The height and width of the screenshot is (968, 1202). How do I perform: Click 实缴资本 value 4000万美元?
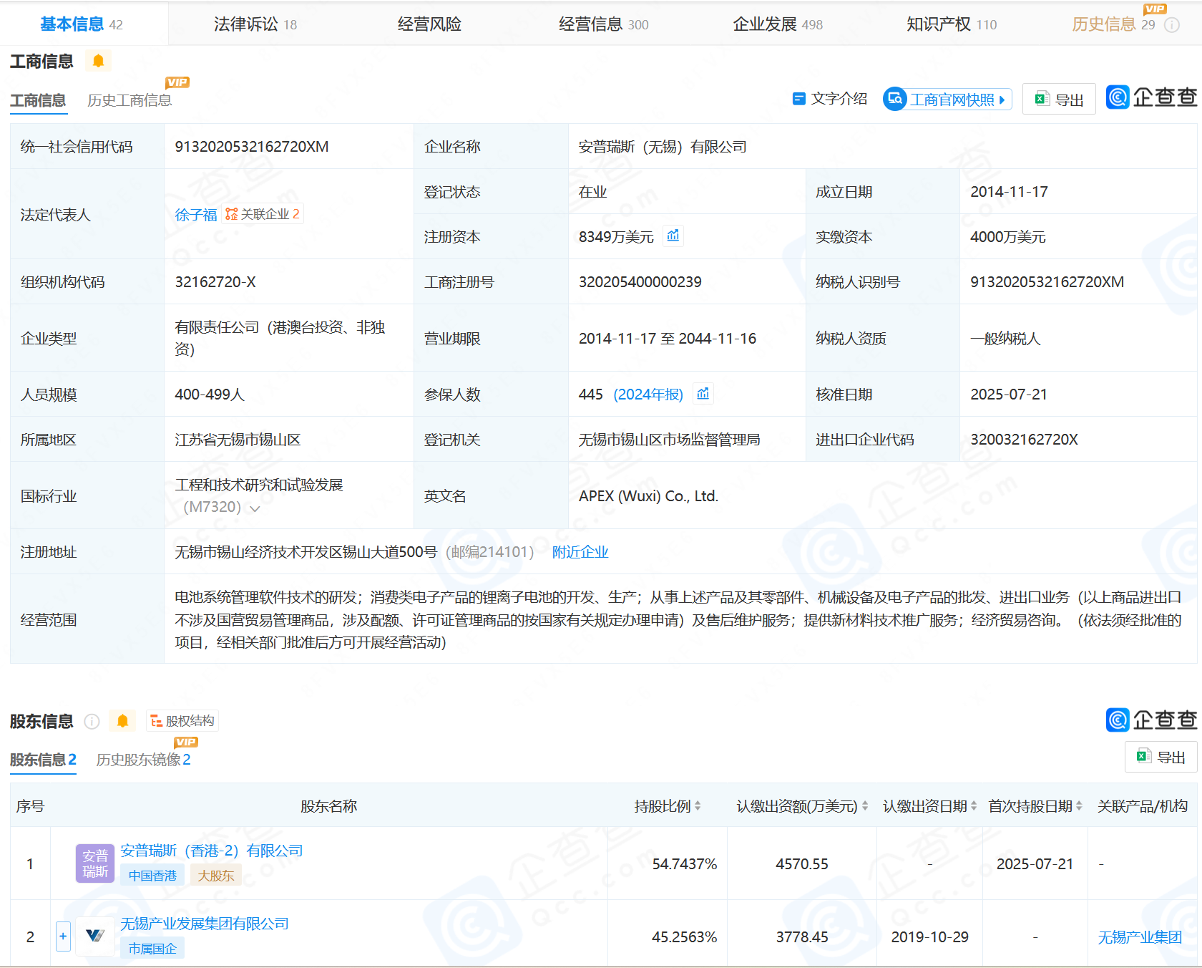click(1008, 237)
